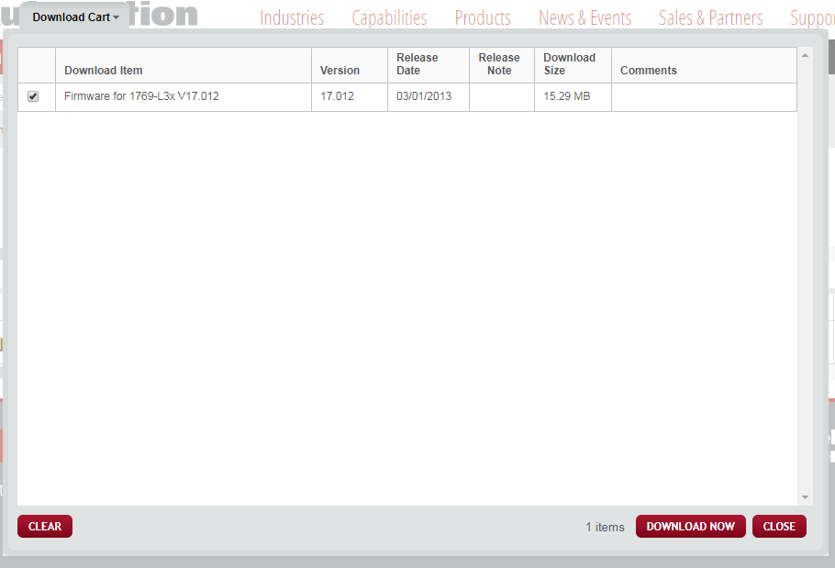Click the 1 items count label
835x568 pixels.
pyautogui.click(x=605, y=527)
